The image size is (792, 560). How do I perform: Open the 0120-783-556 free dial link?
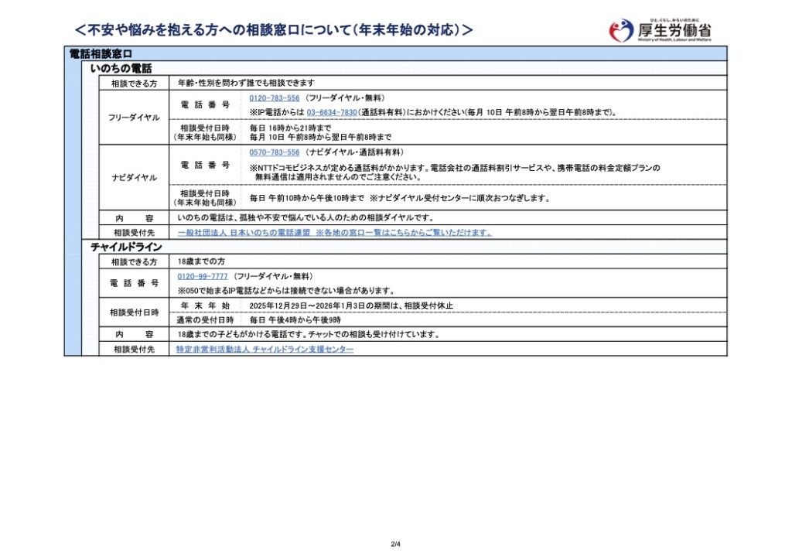(x=274, y=98)
